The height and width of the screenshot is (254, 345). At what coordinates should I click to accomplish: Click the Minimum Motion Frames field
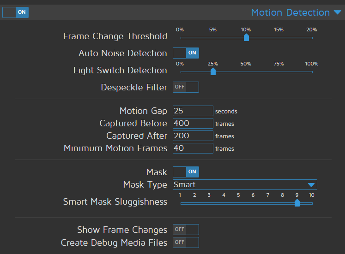193,148
